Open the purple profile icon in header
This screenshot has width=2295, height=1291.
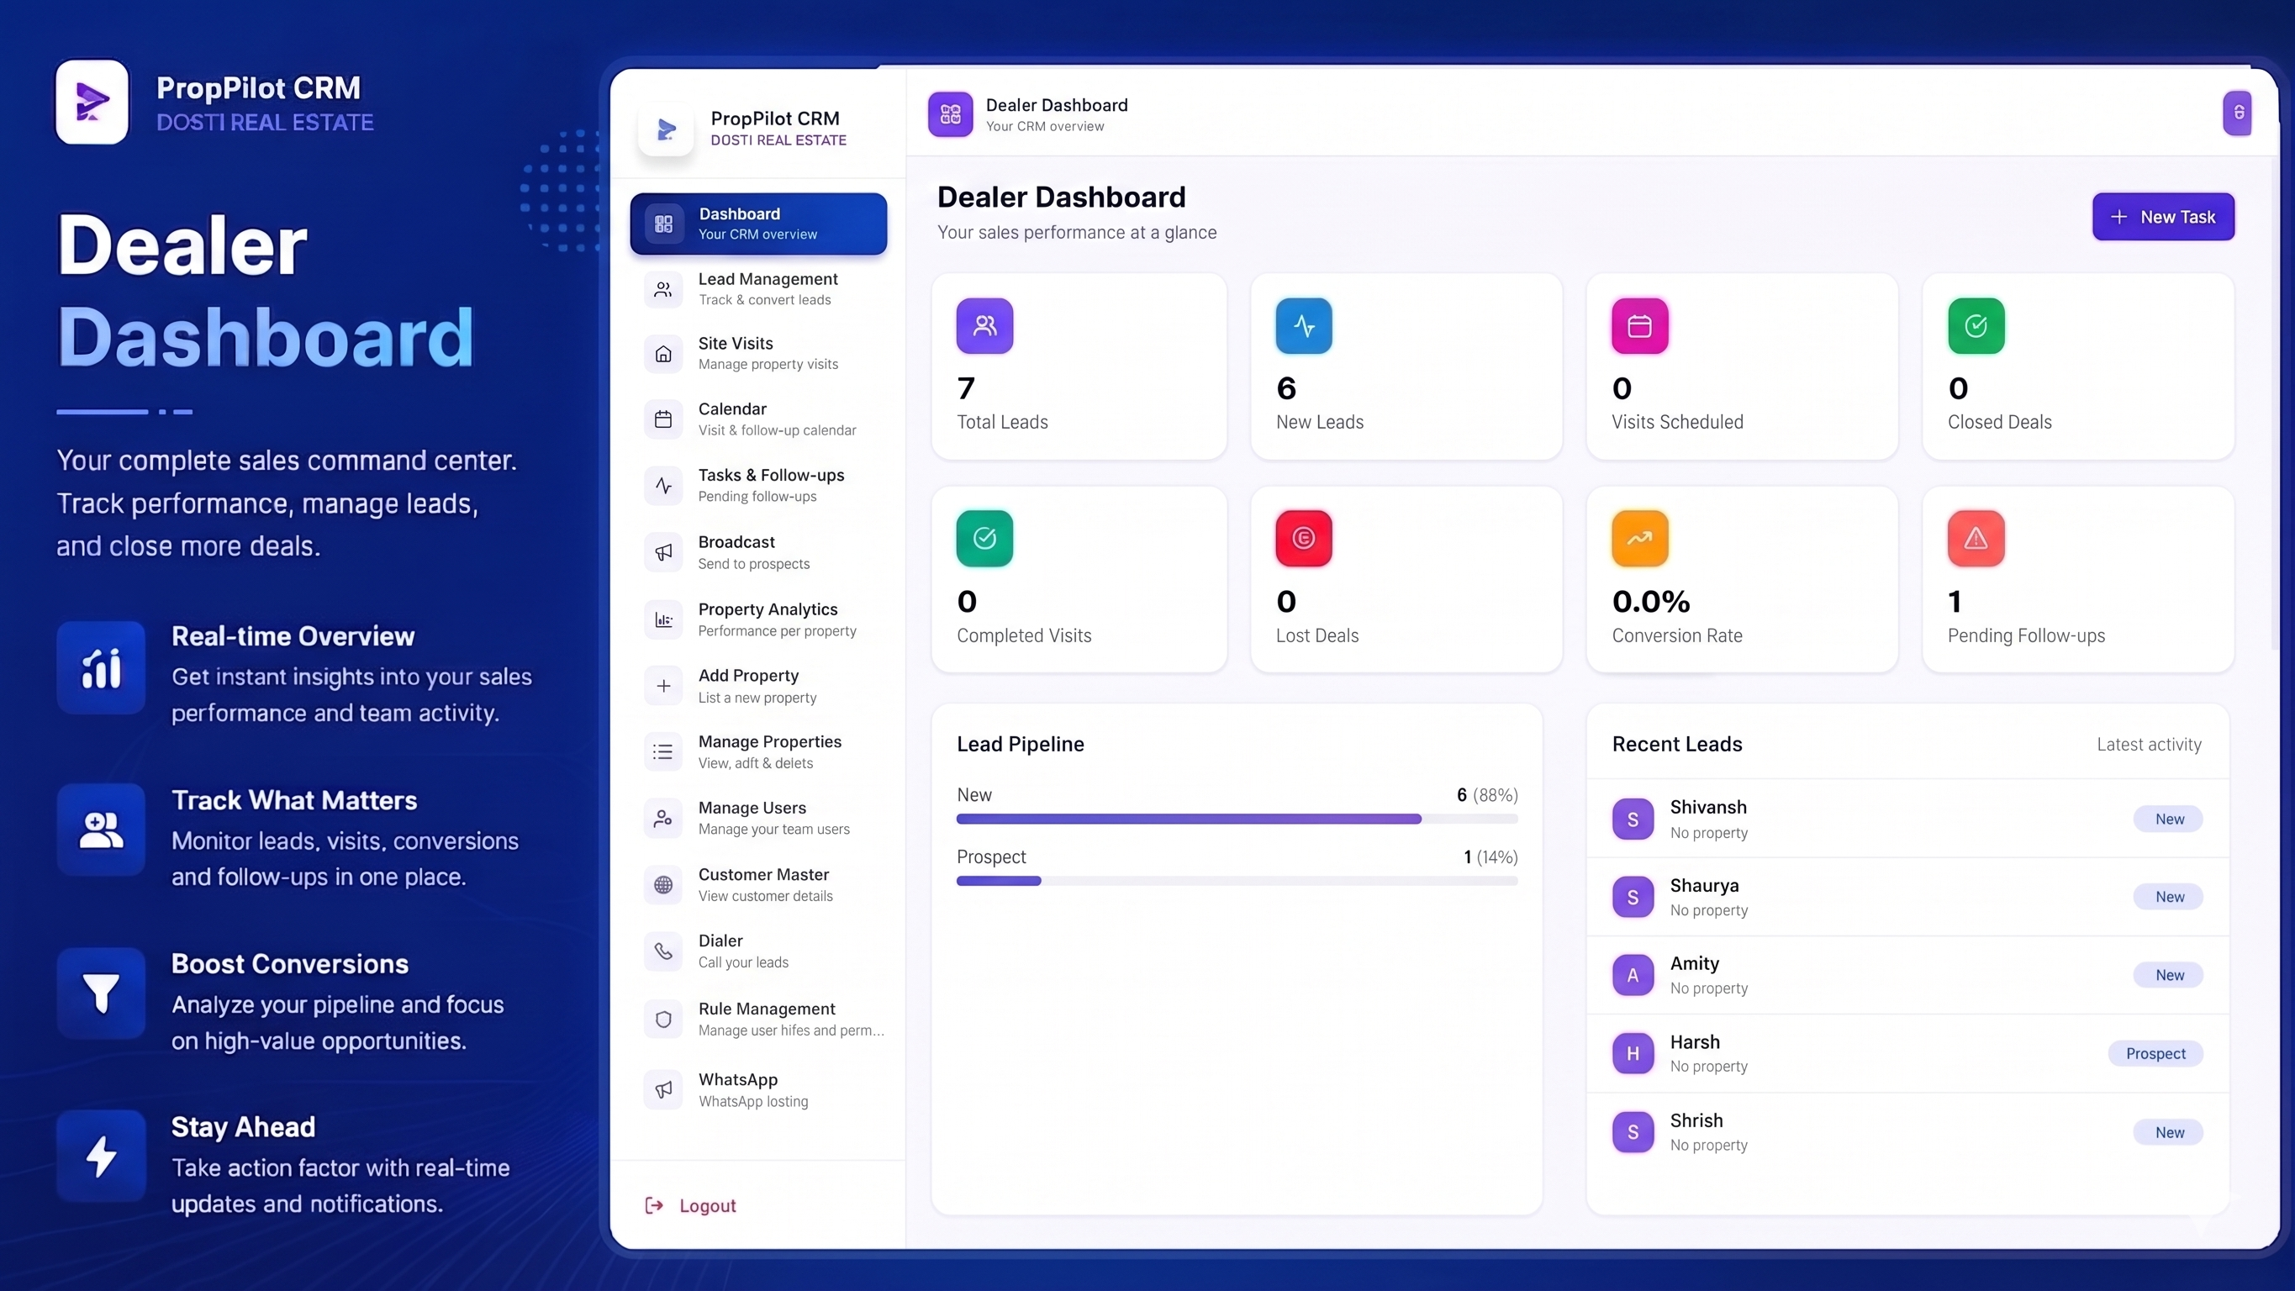point(2237,113)
